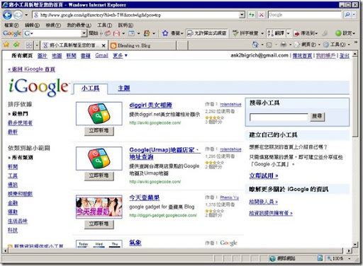The width and height of the screenshot is (363, 266).
Task: Click the address bar URL field
Action: (x=135, y=15)
